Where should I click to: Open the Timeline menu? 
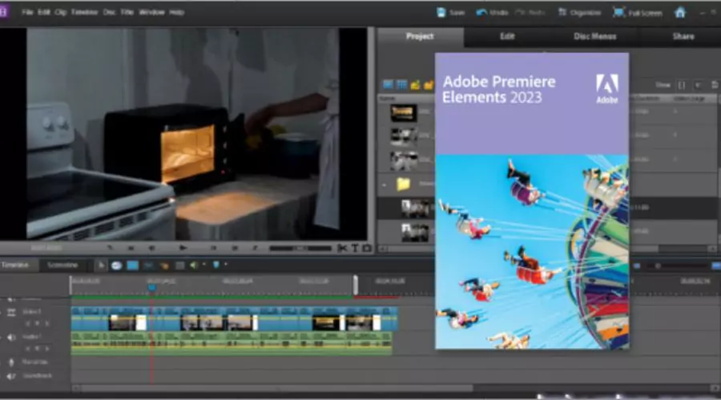(84, 12)
